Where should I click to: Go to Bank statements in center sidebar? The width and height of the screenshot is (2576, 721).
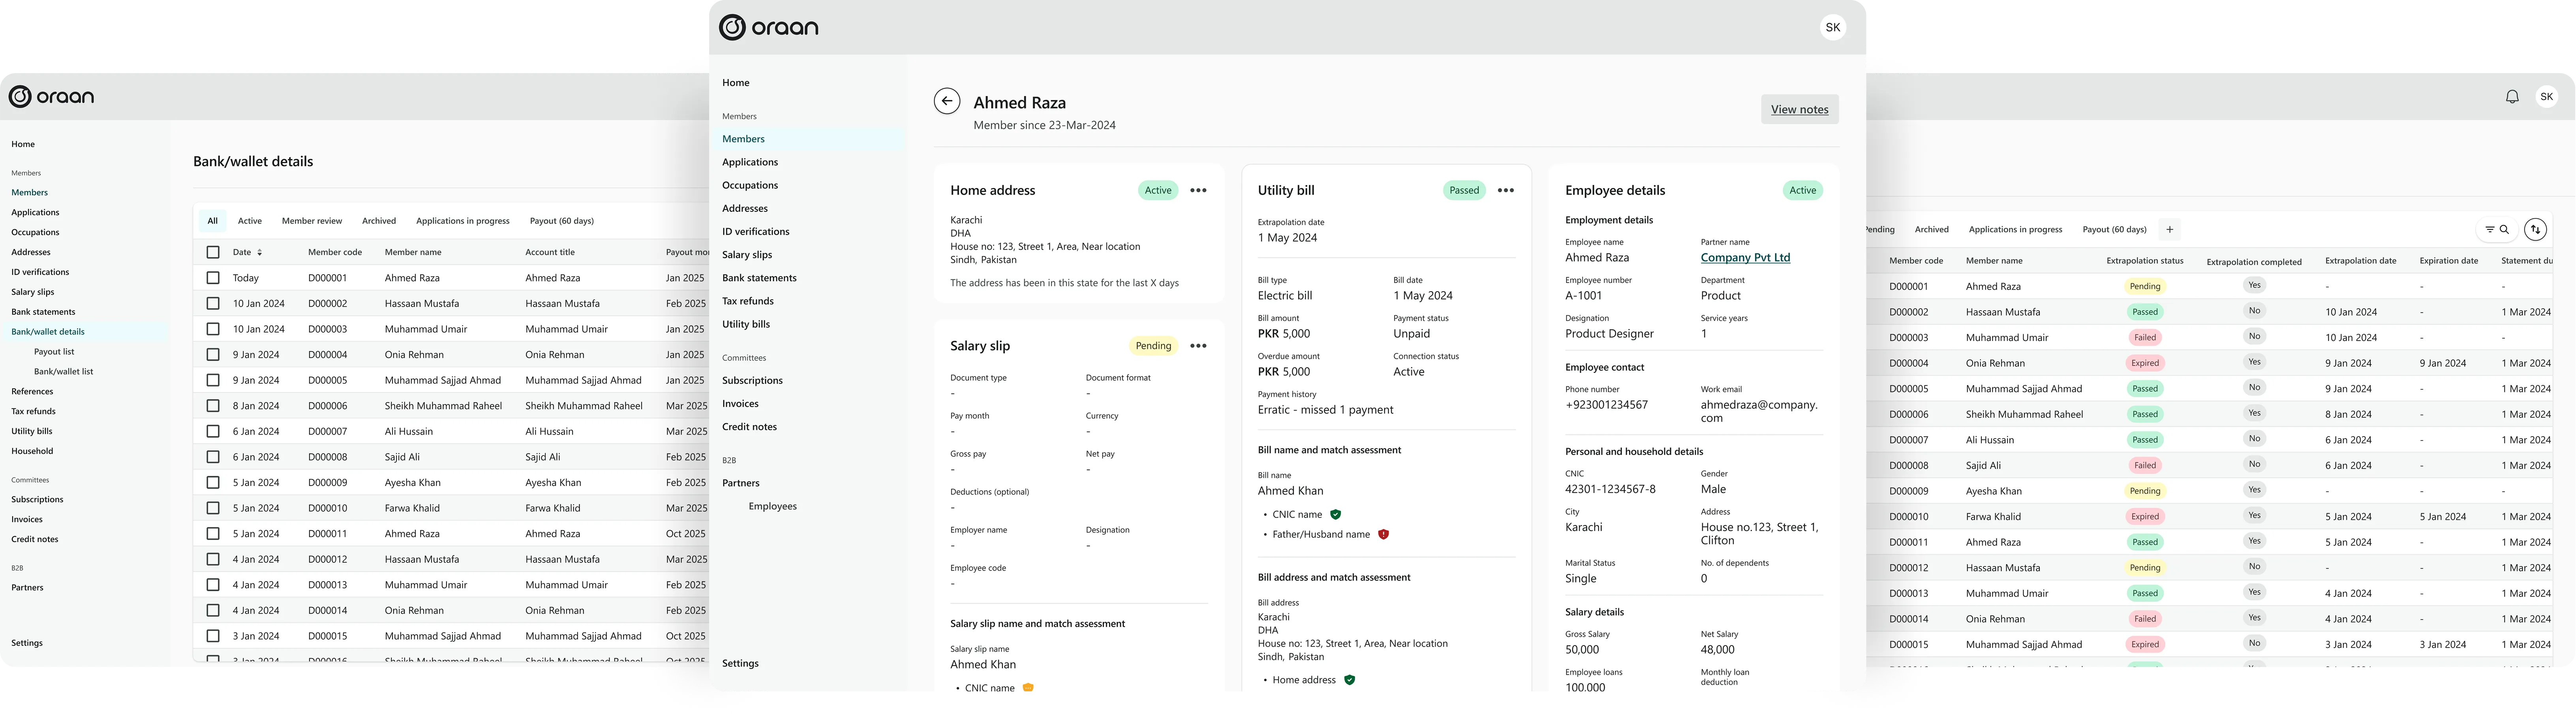[759, 278]
